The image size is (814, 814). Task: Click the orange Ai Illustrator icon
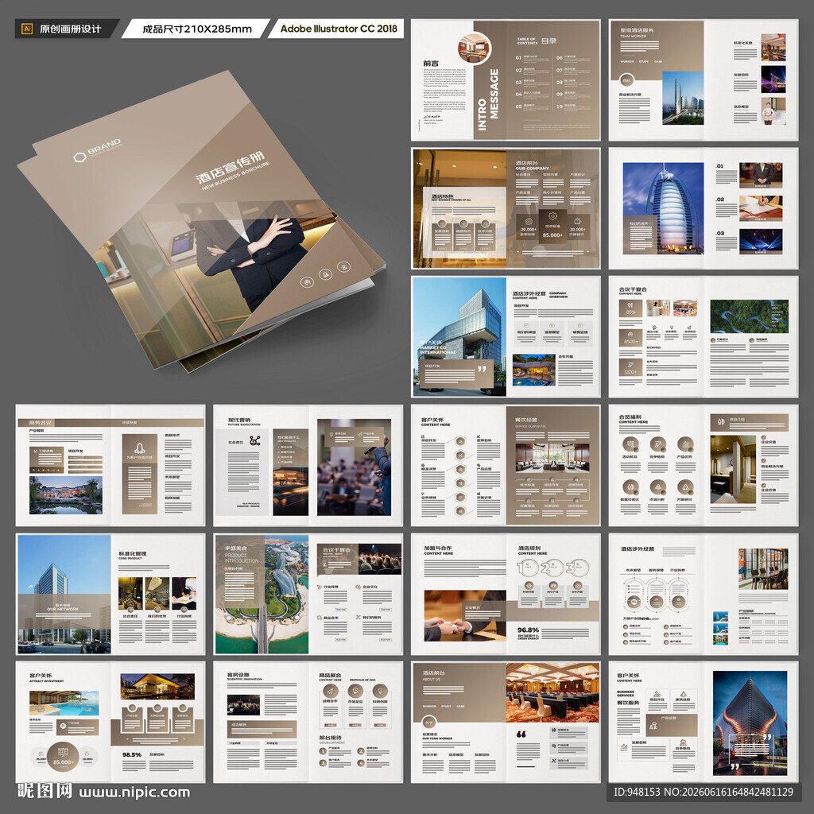27,29
